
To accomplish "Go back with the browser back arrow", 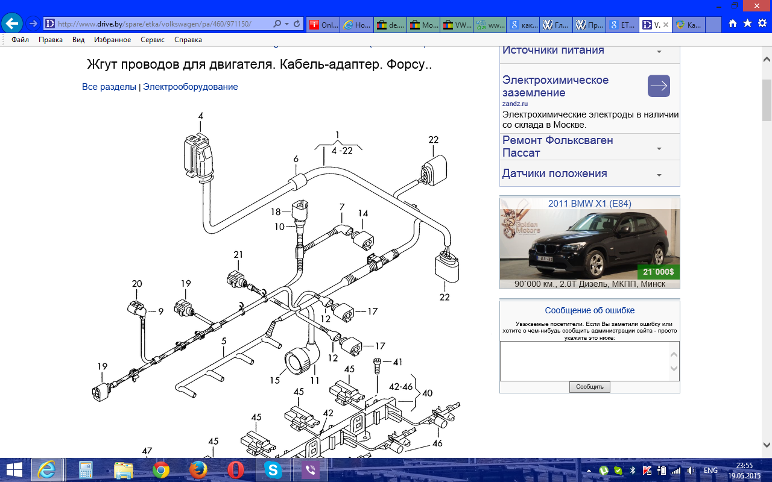I will tap(12, 24).
